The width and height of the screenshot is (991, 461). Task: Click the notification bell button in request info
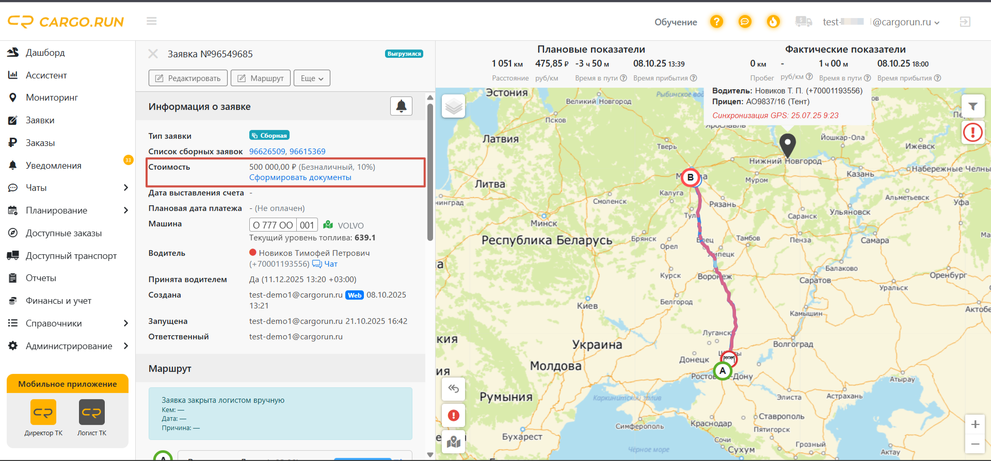[x=401, y=106]
